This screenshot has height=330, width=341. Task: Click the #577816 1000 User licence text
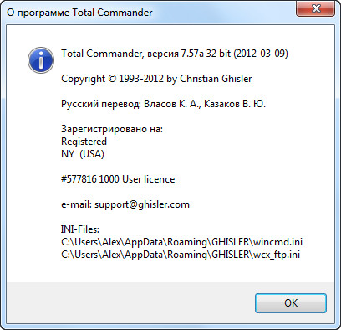coord(118,179)
